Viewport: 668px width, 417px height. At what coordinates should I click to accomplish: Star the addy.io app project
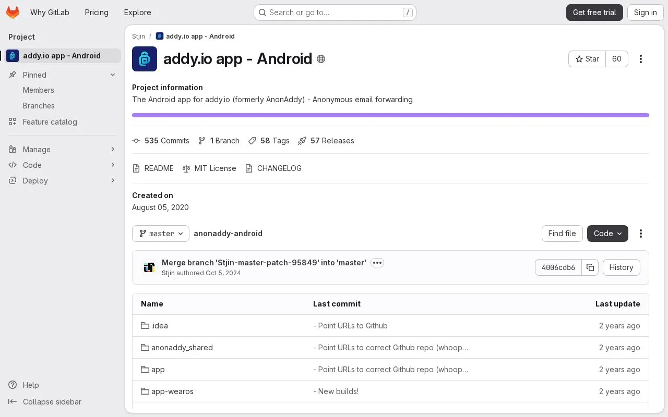click(x=587, y=59)
